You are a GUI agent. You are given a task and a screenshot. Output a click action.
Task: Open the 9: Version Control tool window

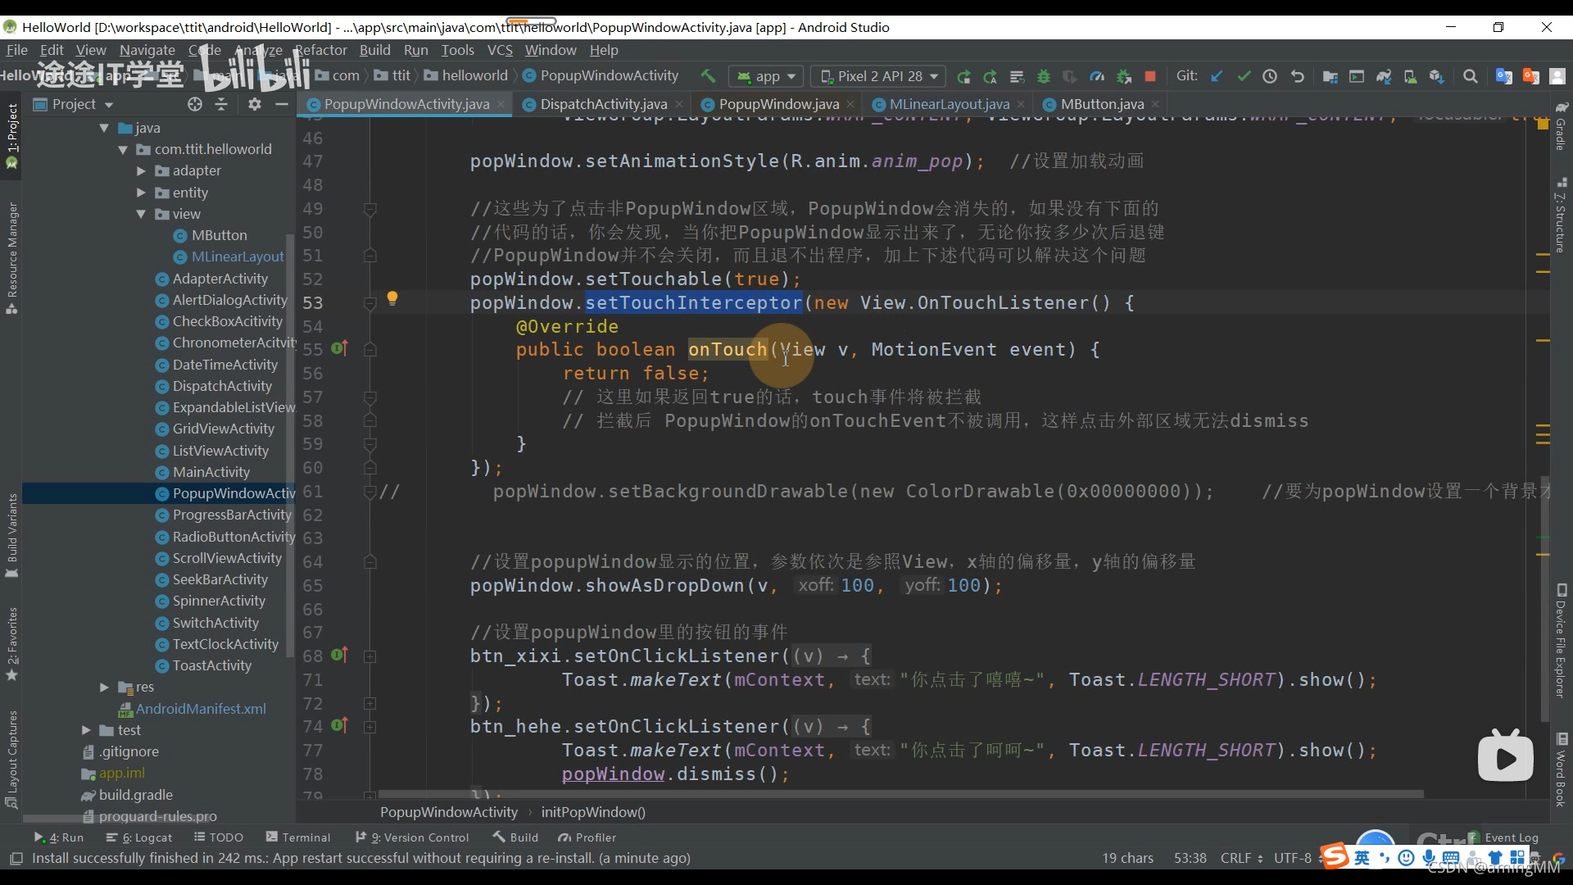click(412, 837)
